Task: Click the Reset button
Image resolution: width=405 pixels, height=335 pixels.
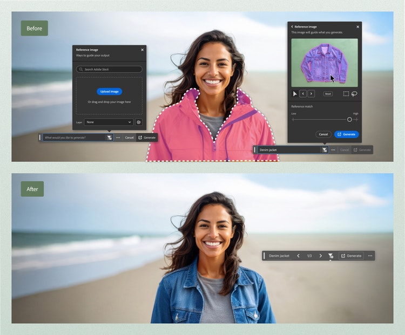Action: (328, 94)
